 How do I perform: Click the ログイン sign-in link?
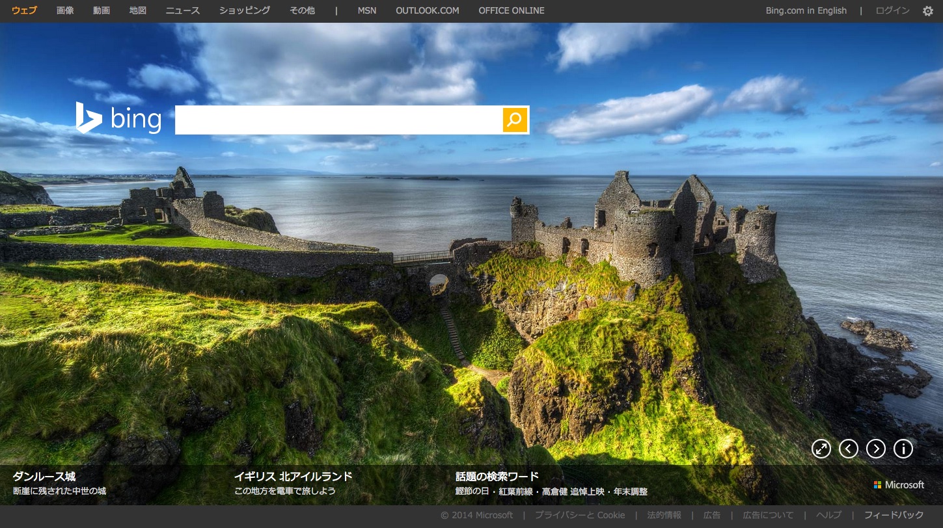[x=892, y=10]
